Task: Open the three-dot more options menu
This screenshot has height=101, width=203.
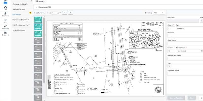Action: 201,98
